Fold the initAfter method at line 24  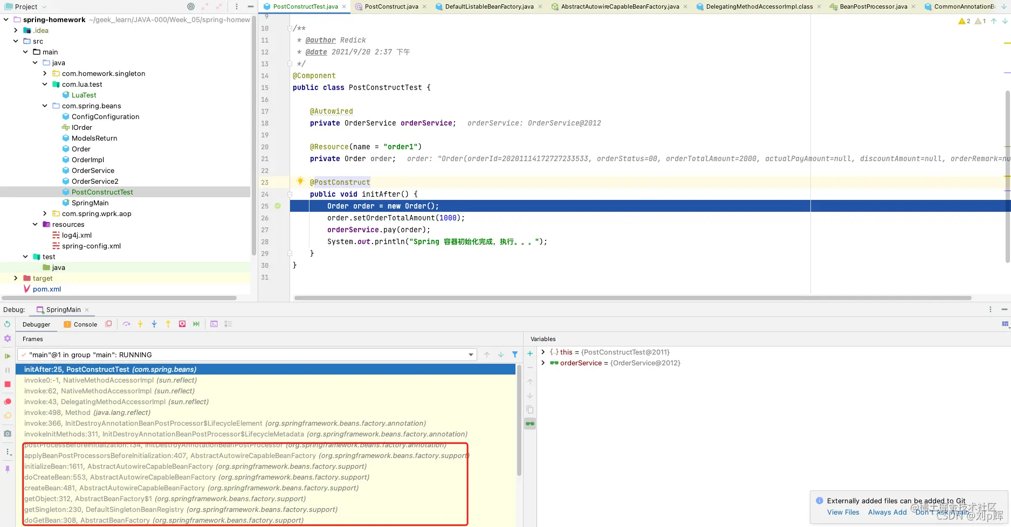290,194
